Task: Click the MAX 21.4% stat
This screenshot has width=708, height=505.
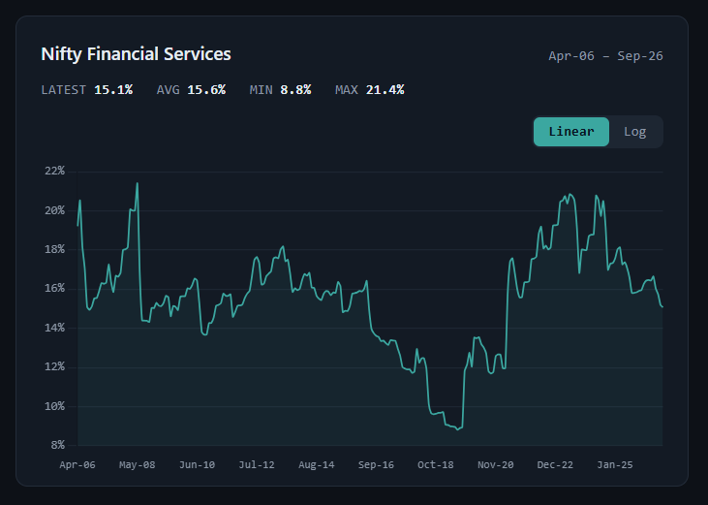Action: tap(370, 90)
